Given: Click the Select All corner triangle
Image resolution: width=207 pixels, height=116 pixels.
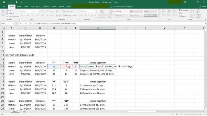Looking at the screenshot, I should pyautogui.click(x=4, y=28).
